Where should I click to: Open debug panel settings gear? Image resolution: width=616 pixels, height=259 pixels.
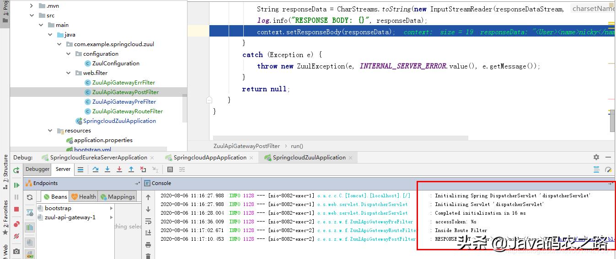596,157
